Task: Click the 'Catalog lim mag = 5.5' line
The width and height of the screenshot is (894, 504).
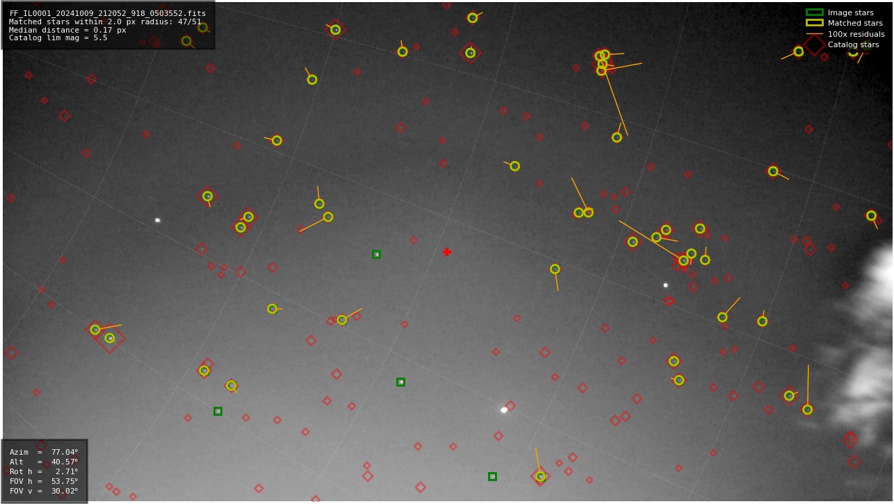Action: (x=58, y=38)
